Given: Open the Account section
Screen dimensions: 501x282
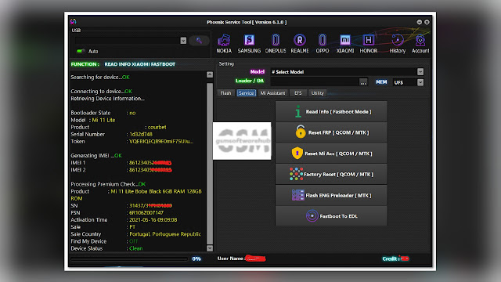Looking at the screenshot, I should [420, 44].
